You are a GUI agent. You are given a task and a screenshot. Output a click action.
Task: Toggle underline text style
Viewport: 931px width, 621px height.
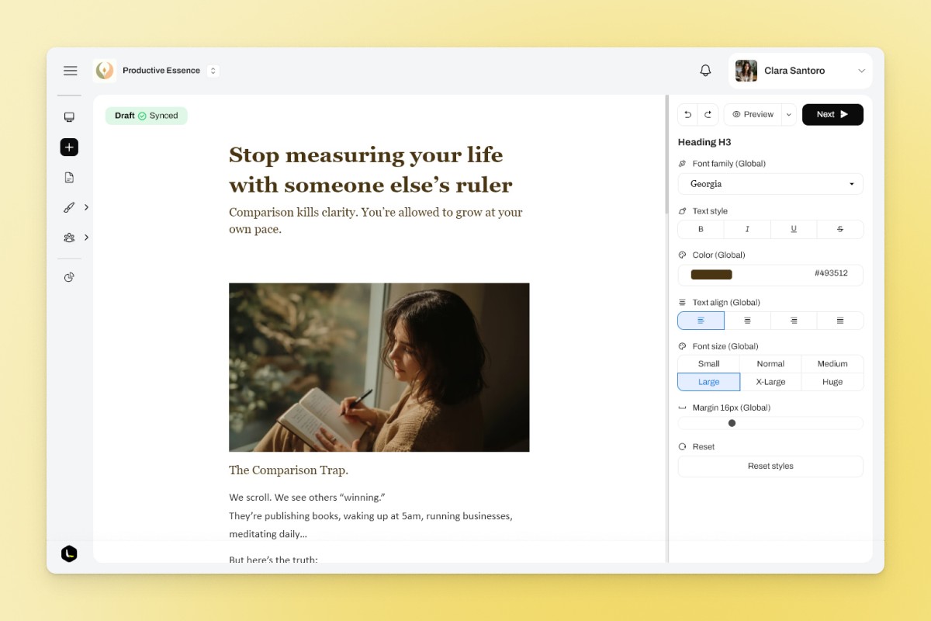[x=794, y=229]
